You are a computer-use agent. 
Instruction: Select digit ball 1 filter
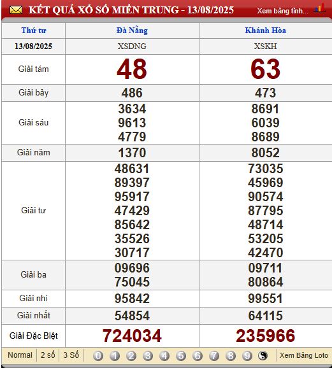click(x=115, y=356)
